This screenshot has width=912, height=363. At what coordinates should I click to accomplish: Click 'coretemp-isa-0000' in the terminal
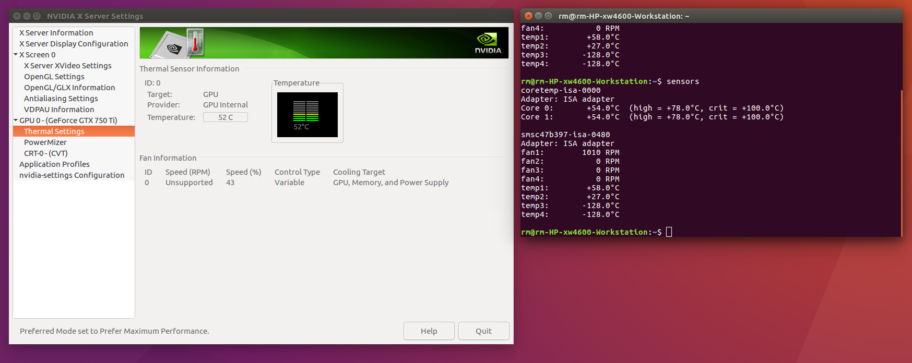tap(561, 90)
